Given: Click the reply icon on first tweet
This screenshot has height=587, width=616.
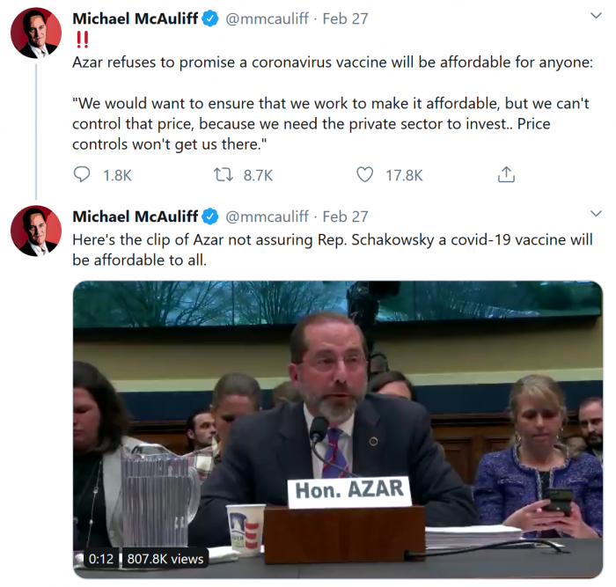Looking at the screenshot, I should [x=82, y=175].
